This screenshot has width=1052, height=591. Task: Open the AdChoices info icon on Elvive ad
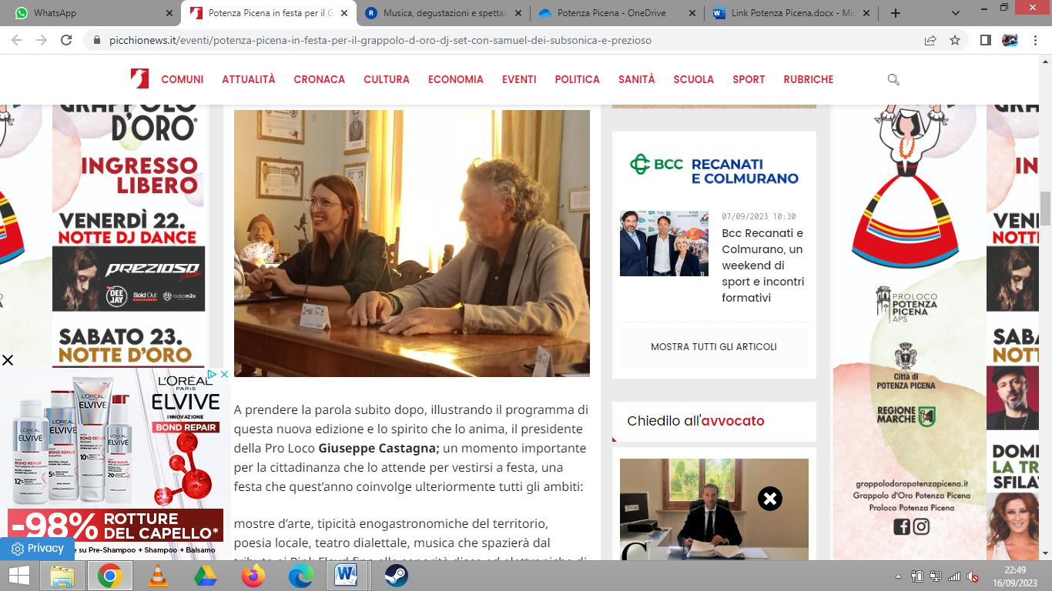pos(213,374)
